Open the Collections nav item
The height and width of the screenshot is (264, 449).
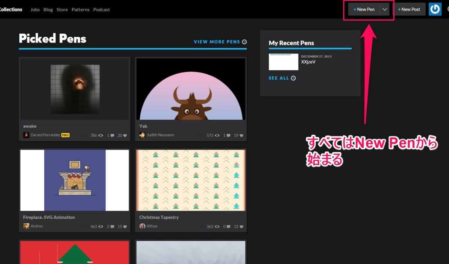(x=11, y=10)
